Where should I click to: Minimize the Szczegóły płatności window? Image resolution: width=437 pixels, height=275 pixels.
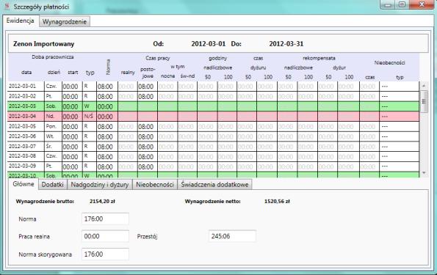tap(388, 4)
